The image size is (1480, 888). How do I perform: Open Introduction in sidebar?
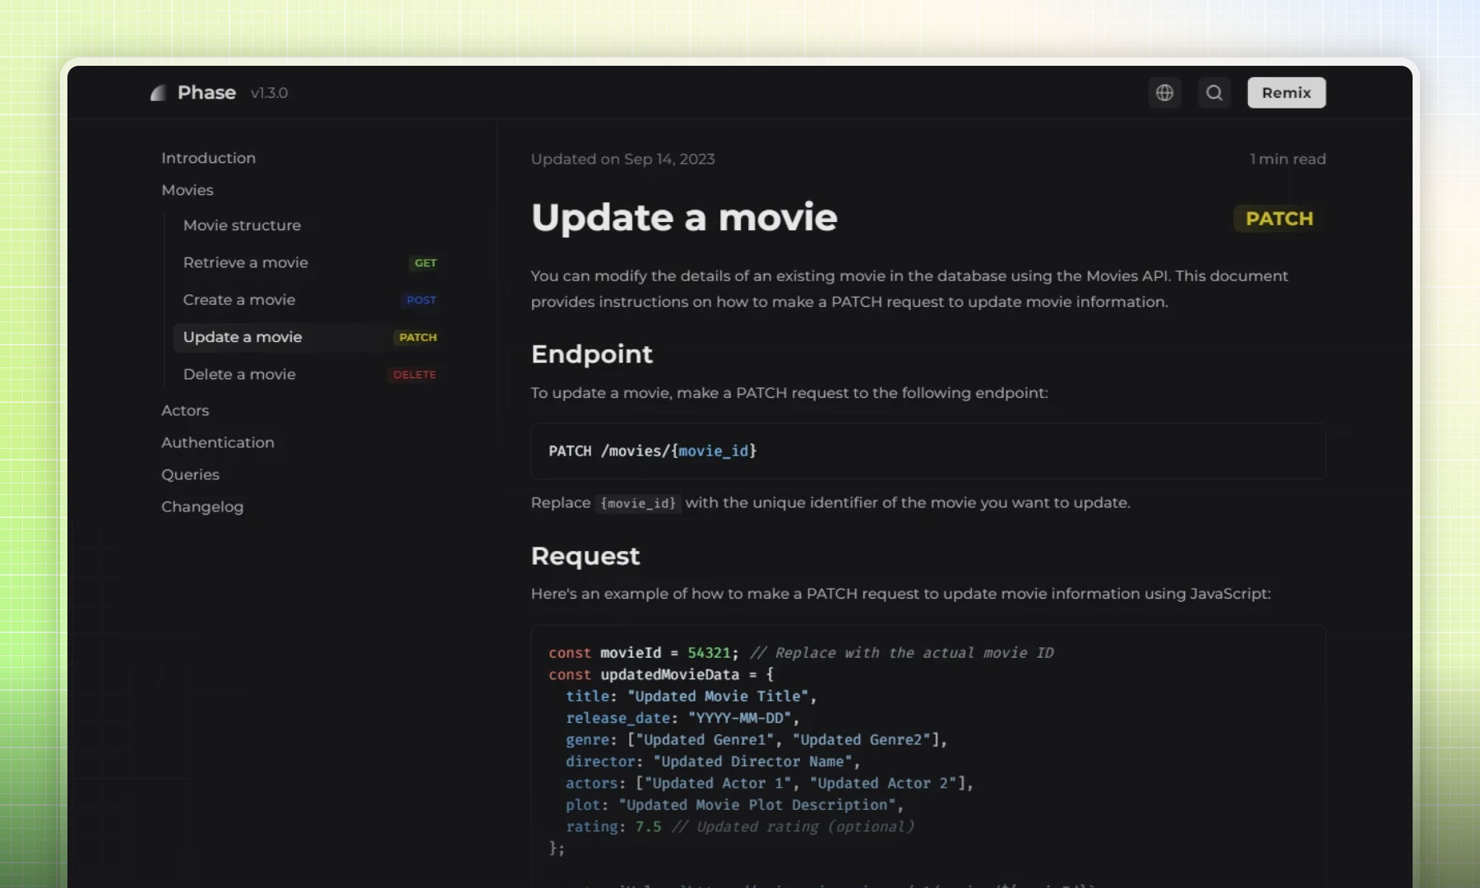(x=208, y=158)
